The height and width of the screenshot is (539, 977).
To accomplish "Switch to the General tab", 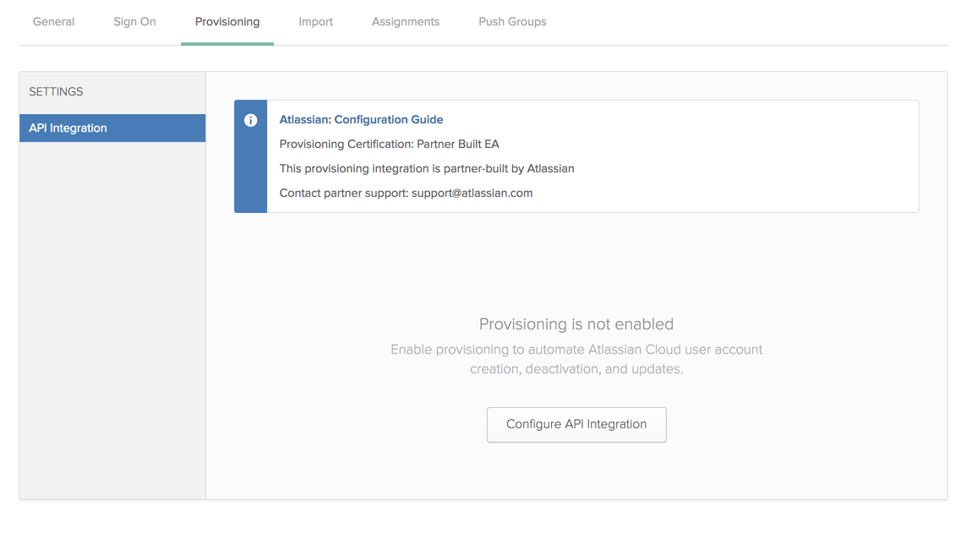I will [53, 22].
